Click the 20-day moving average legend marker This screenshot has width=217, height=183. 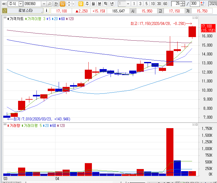[55, 19]
